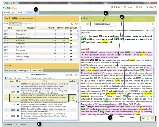Click last book icon in Details panel
Image resolution: width=159 pixels, height=127 pixels.
(76, 75)
